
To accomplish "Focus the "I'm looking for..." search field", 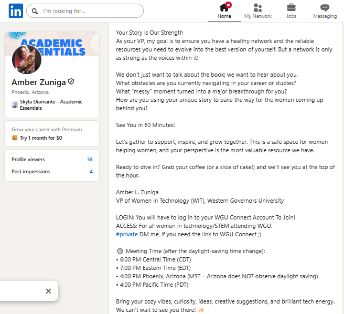I will coord(85,11).
